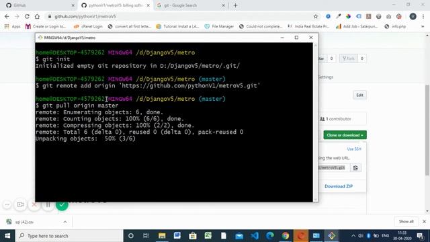Open the volume control in system tray
The height and width of the screenshot is (242, 430).
[361, 236]
